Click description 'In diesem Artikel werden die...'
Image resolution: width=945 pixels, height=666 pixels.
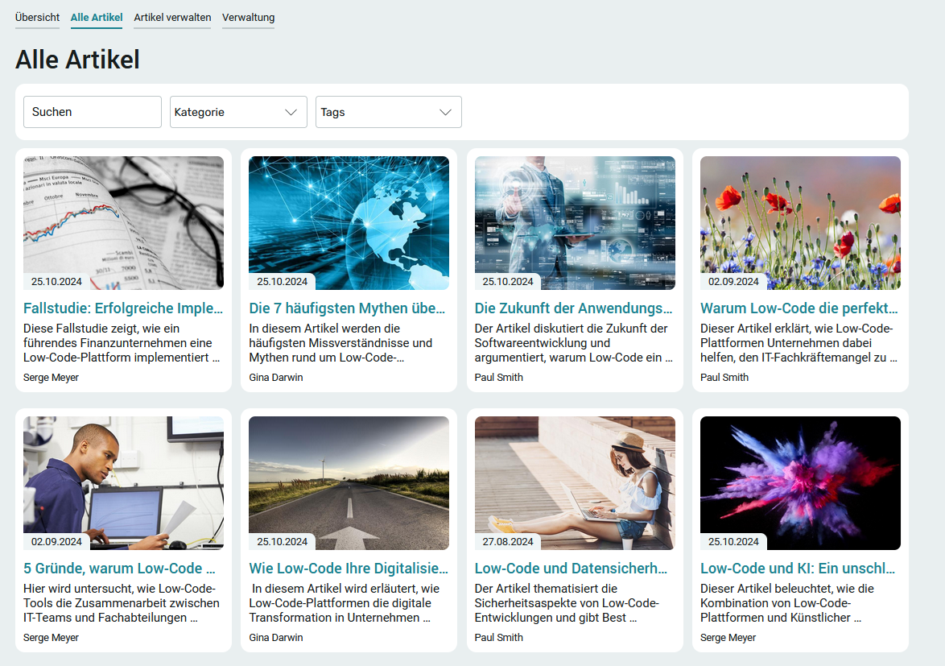click(x=340, y=343)
